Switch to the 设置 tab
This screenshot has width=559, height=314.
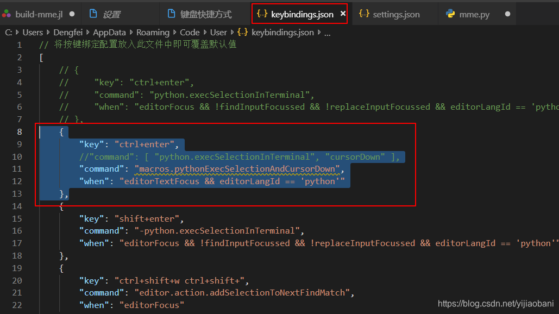coord(111,14)
